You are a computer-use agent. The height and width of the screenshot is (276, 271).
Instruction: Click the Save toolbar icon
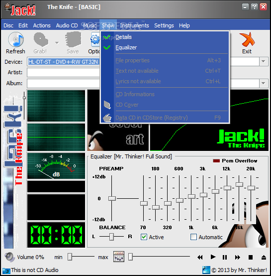pos(73,40)
